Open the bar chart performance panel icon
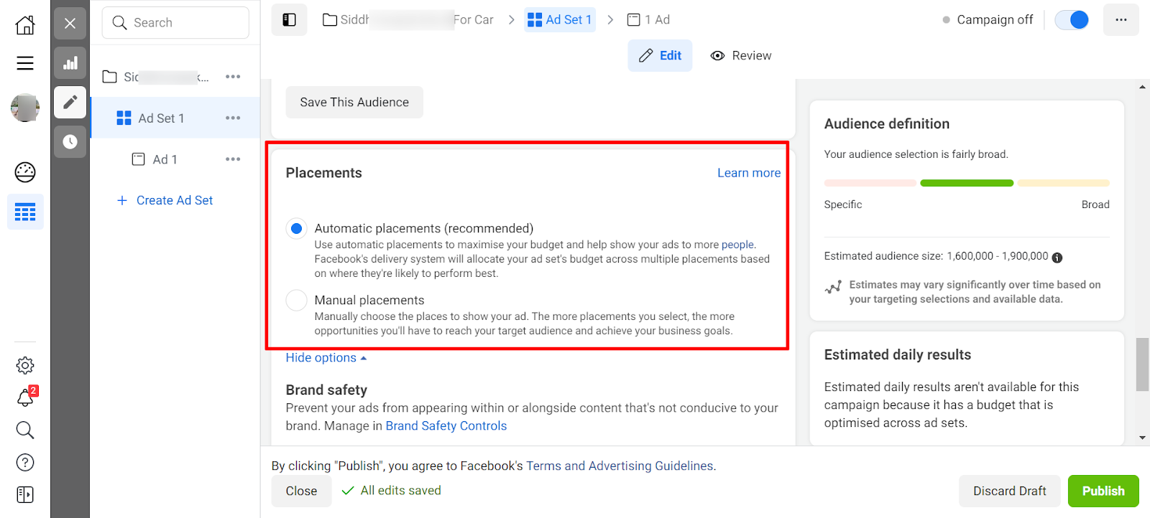1150x518 pixels. [70, 63]
